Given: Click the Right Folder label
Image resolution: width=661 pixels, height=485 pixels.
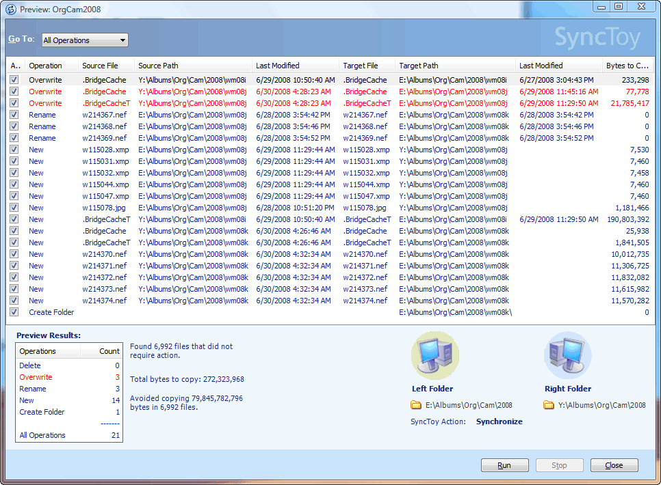Looking at the screenshot, I should pyautogui.click(x=568, y=389).
